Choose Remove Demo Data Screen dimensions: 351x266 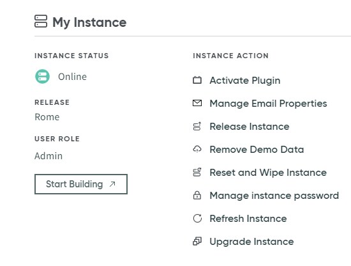point(257,150)
